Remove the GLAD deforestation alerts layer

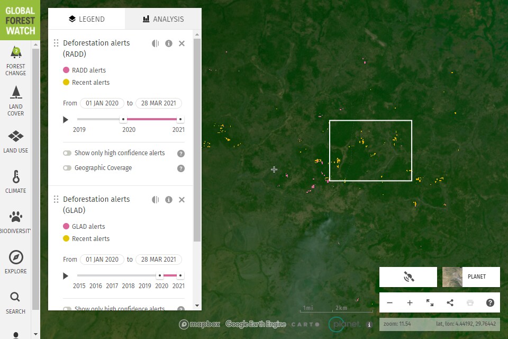point(182,200)
